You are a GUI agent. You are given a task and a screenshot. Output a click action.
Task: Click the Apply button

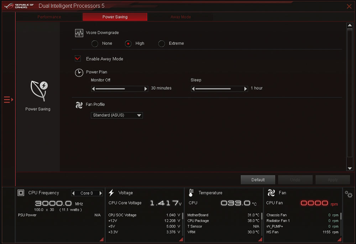[x=333, y=180]
